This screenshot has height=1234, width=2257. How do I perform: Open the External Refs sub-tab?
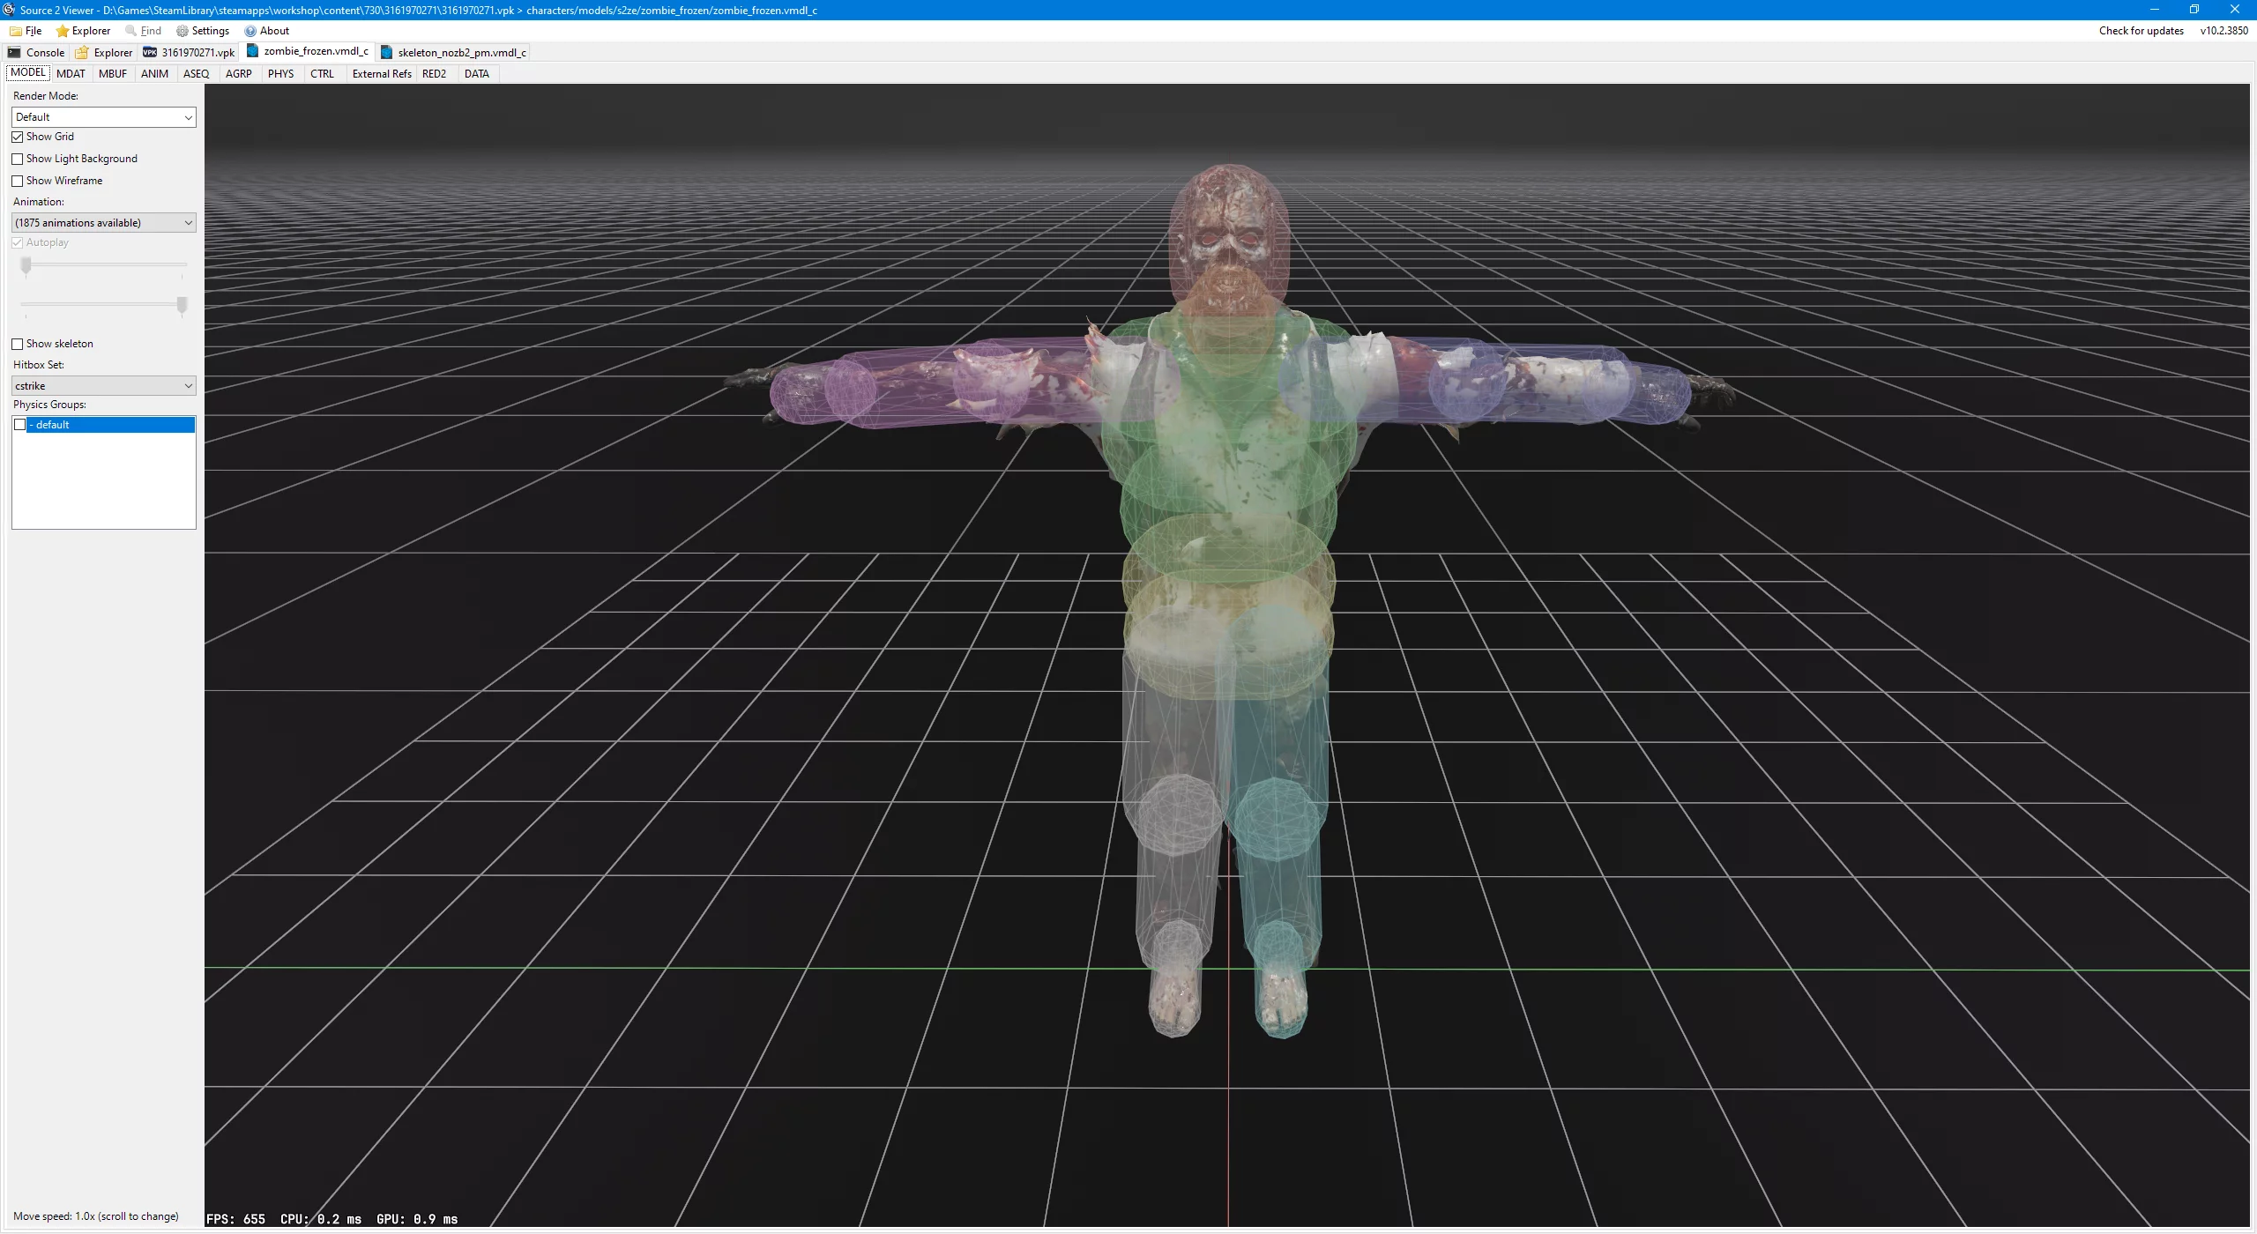point(382,74)
